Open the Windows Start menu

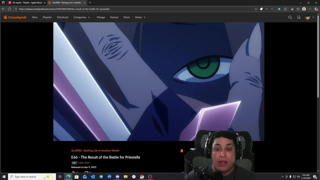click(4, 177)
